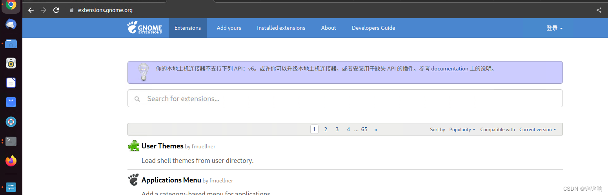Open the Applications Menu extension page

171,180
